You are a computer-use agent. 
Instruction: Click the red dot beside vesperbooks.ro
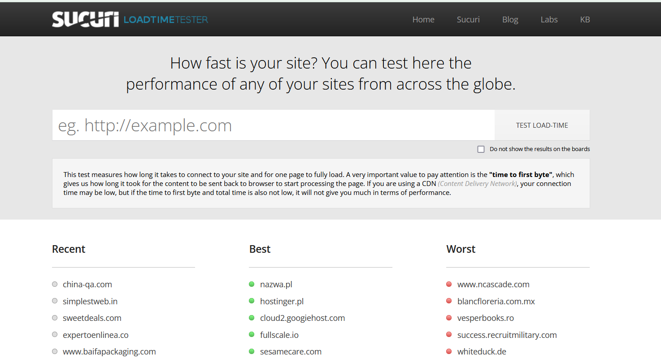tap(449, 318)
